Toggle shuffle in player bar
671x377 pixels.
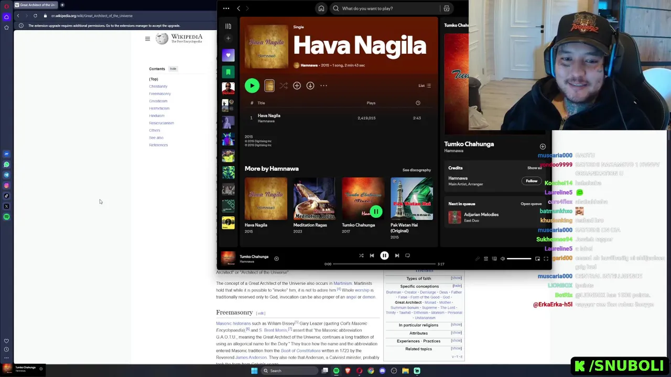(361, 256)
